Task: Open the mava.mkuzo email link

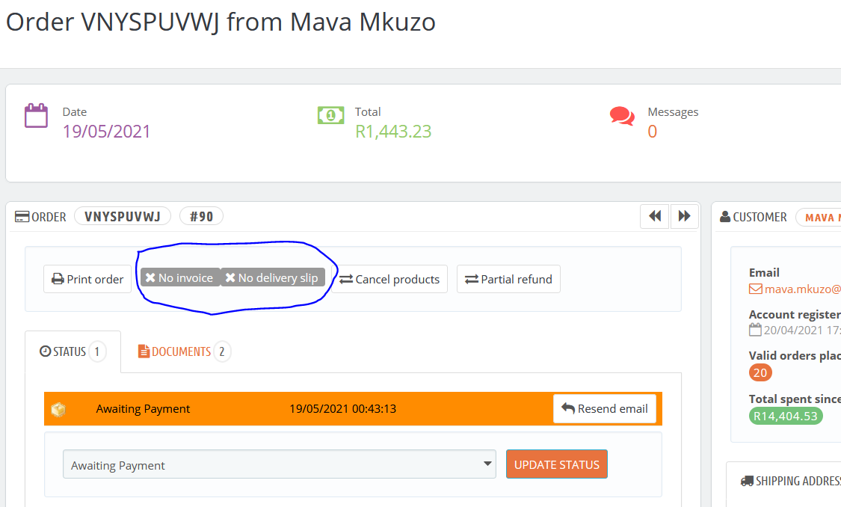Action: click(802, 289)
